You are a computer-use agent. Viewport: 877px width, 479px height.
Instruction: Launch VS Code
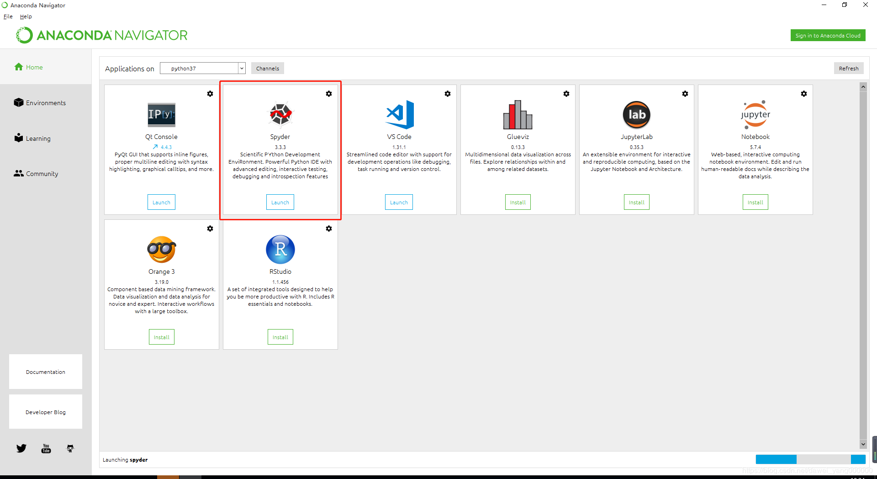(399, 202)
